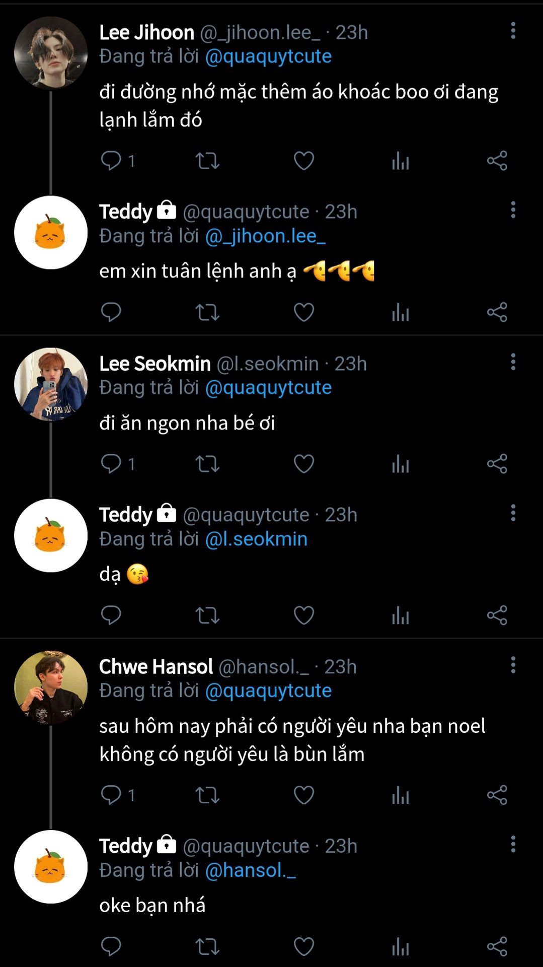Screen dimensions: 543x967
Task: Share Teddy's 'dạ' reply
Action: 497,615
